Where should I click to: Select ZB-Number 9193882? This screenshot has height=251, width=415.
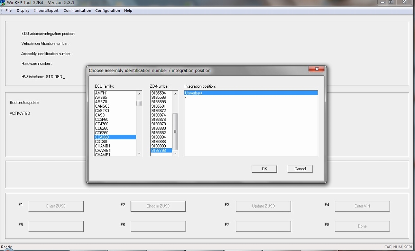(161, 133)
